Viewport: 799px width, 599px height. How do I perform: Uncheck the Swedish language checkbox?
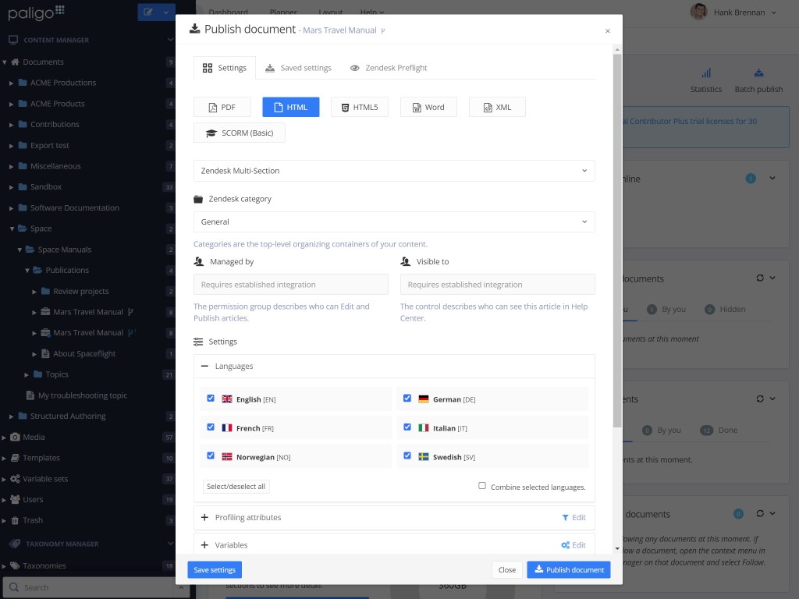pyautogui.click(x=407, y=456)
